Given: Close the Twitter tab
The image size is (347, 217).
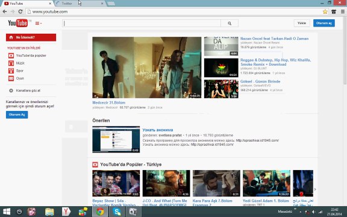Looking at the screenshot, I should (x=102, y=4).
